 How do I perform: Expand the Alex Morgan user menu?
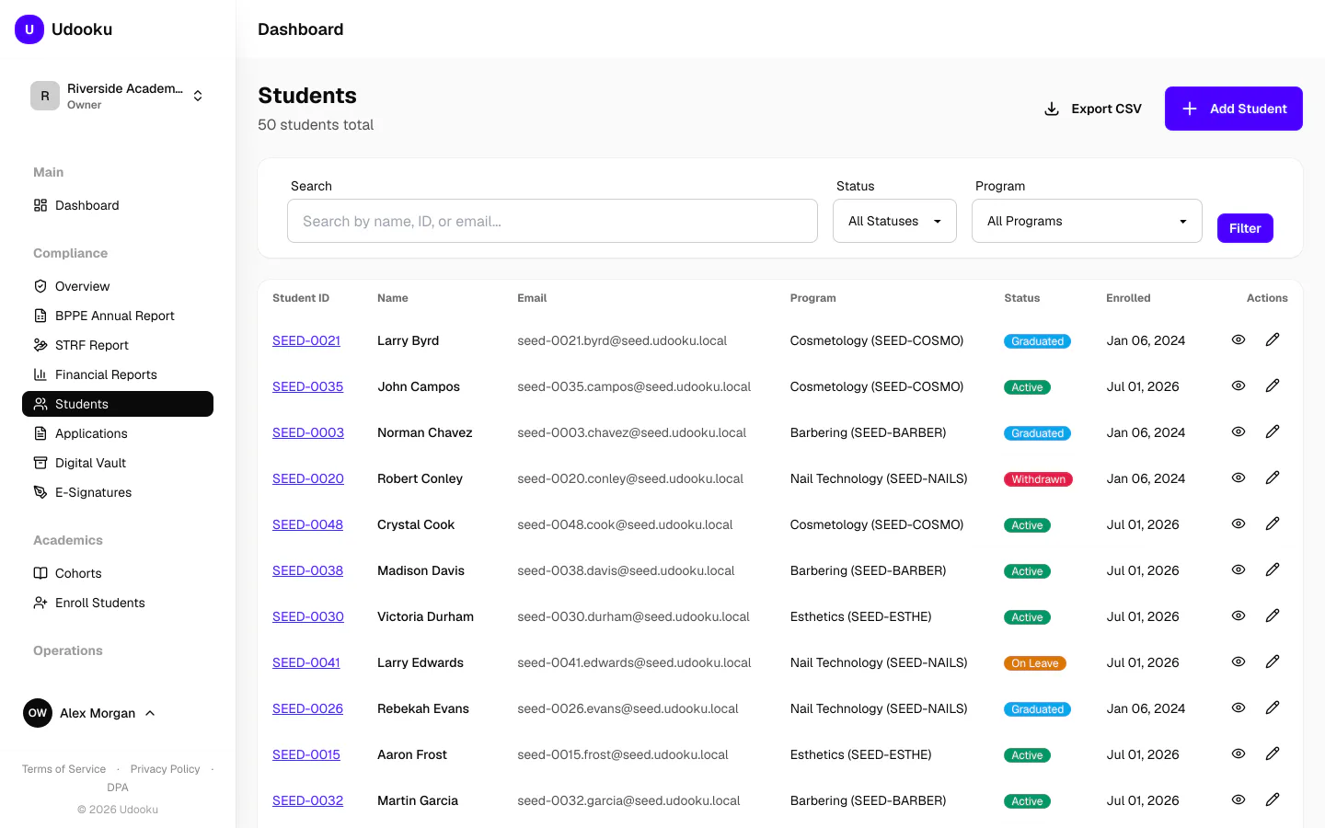coord(90,713)
